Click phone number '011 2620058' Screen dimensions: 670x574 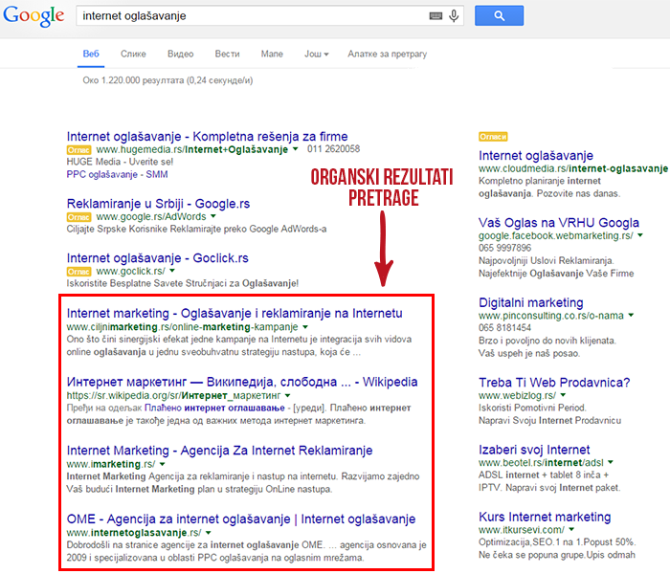pyautogui.click(x=333, y=148)
